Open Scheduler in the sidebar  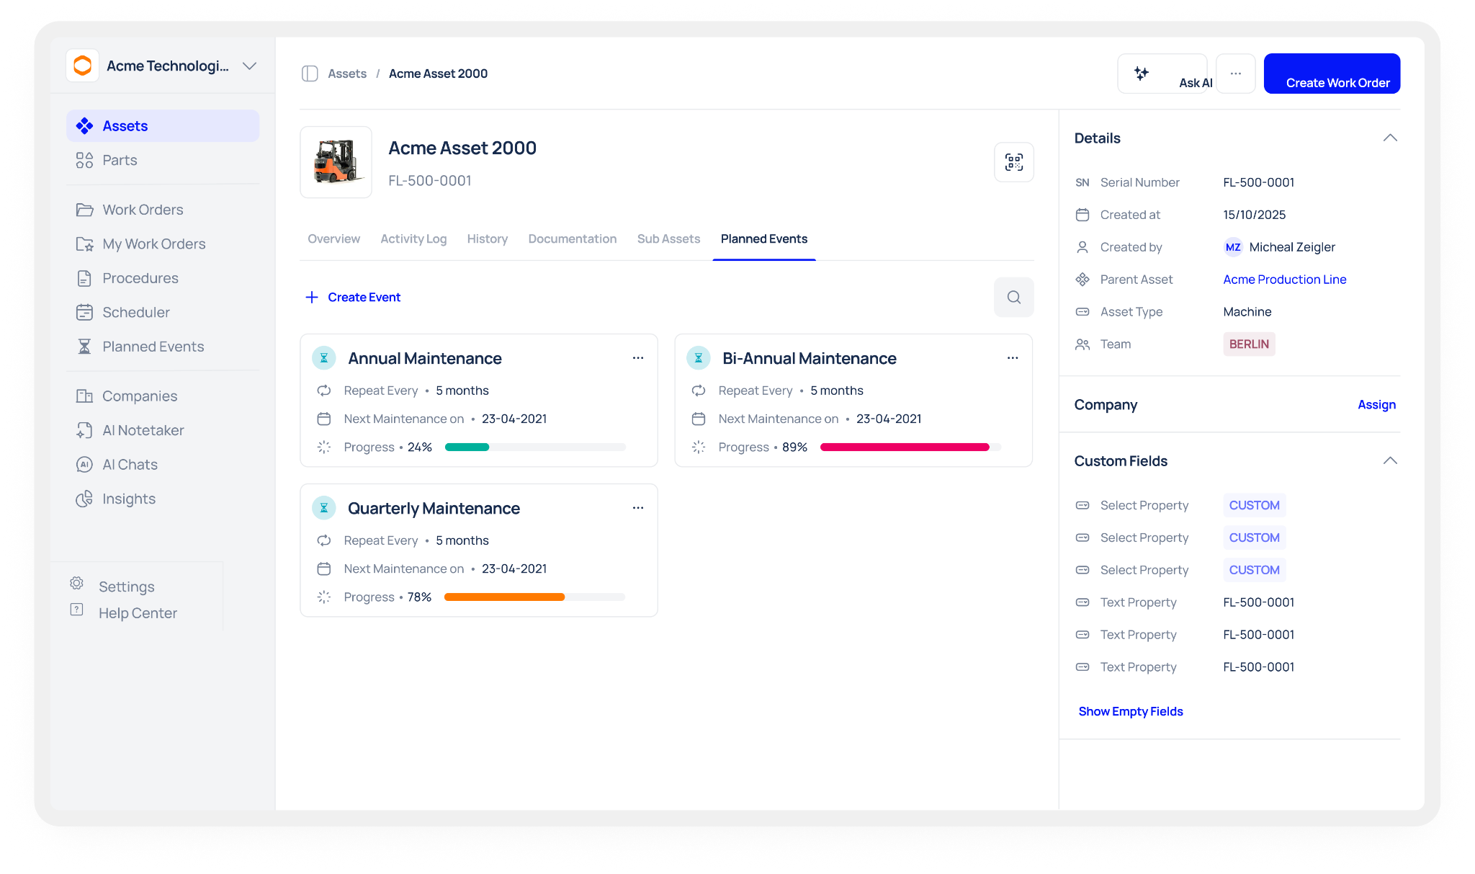136,312
